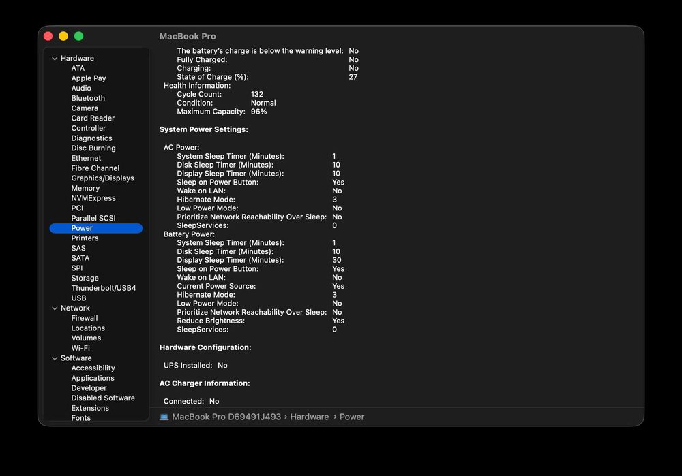Open the Apple Pay hardware entry
The image size is (682, 476).
pyautogui.click(x=89, y=78)
